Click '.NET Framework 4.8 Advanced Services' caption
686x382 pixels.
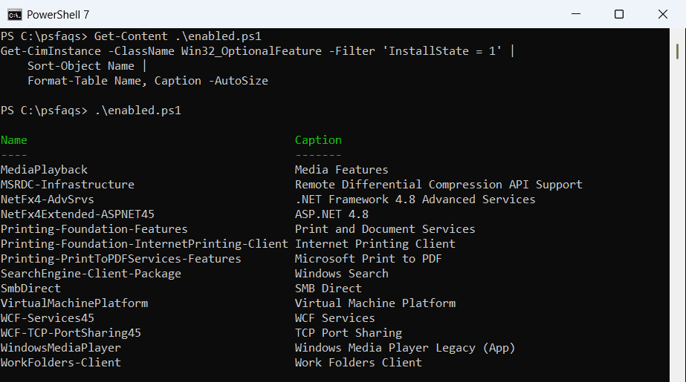tap(415, 200)
